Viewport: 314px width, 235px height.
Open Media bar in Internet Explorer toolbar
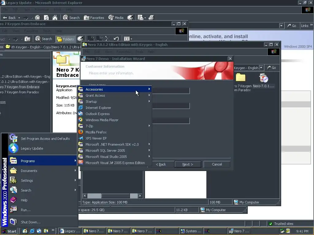116,17
